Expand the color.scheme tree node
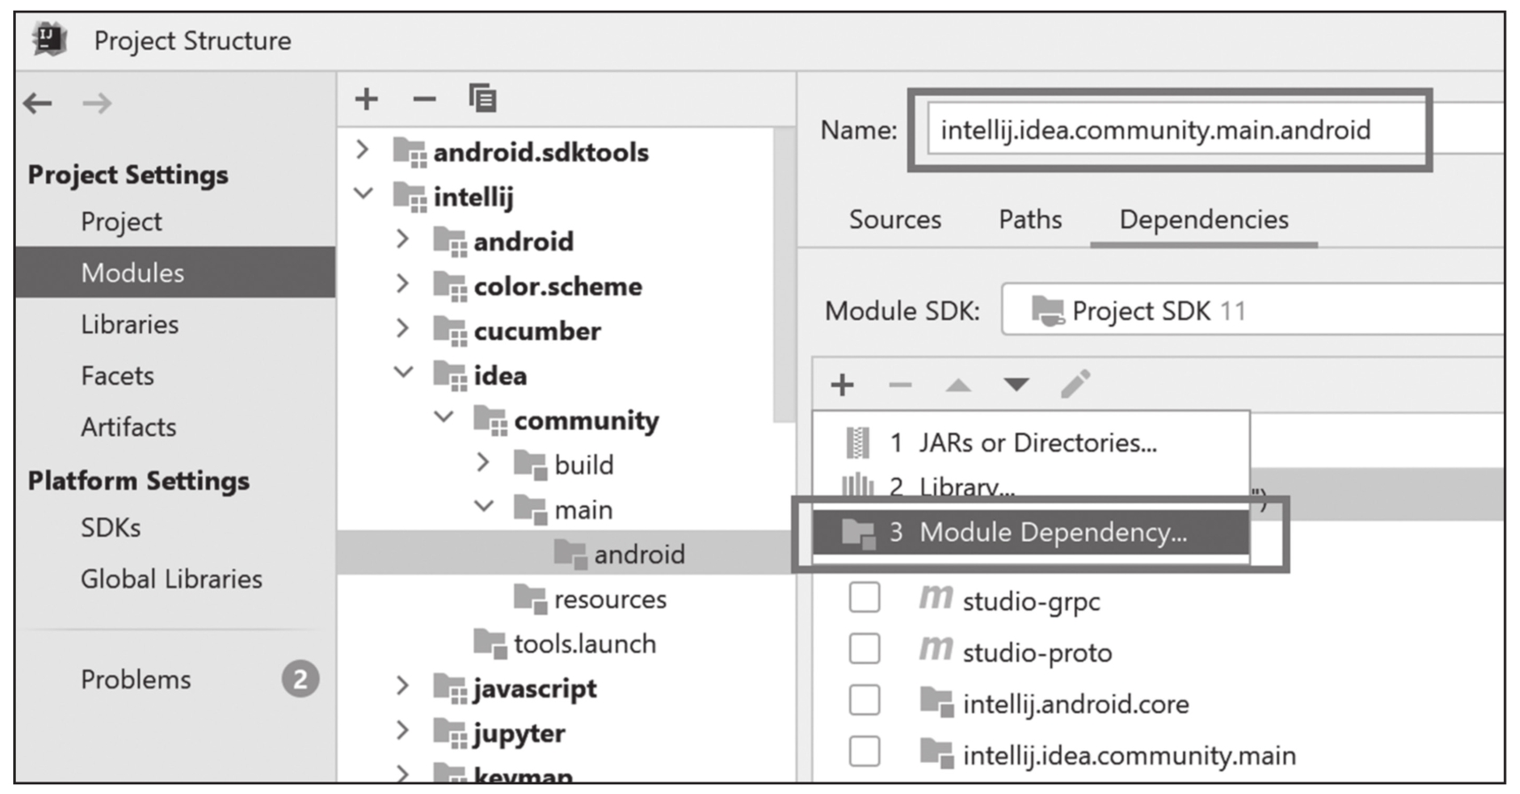Viewport: 1520px width, 794px height. tap(402, 283)
